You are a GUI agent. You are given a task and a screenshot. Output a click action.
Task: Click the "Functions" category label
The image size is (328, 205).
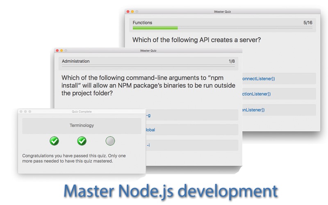(142, 23)
